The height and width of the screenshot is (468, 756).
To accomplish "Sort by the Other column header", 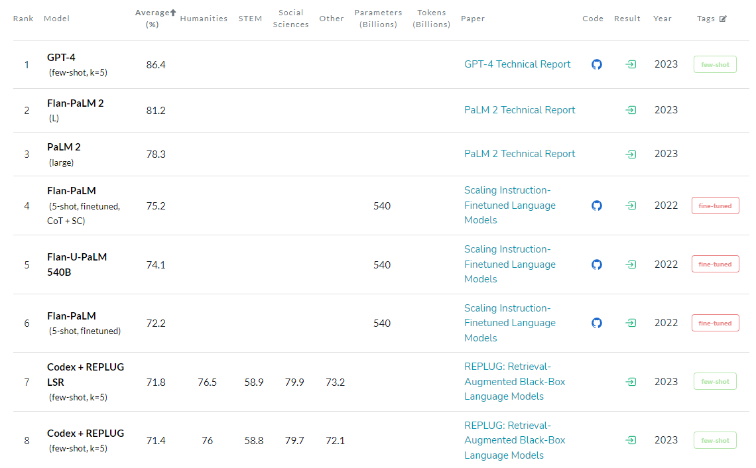I will point(331,19).
